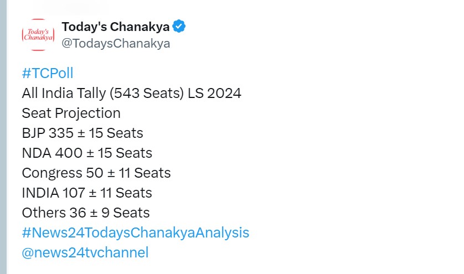The image size is (464, 274).
Task: Click the BJP 335 ± 15 Seats line
Action: point(83,133)
